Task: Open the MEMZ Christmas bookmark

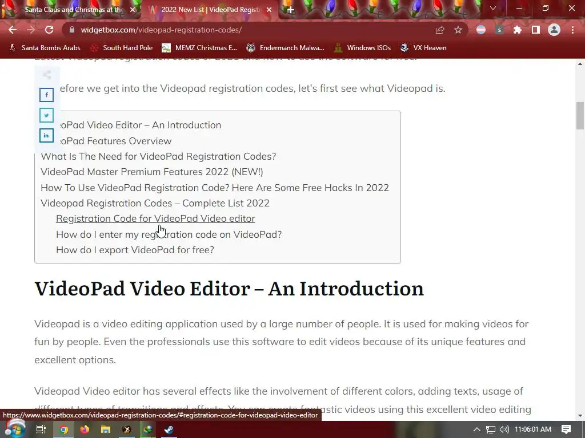Action: click(199, 48)
